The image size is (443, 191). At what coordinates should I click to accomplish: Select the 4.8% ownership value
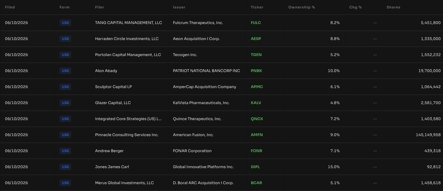335,103
